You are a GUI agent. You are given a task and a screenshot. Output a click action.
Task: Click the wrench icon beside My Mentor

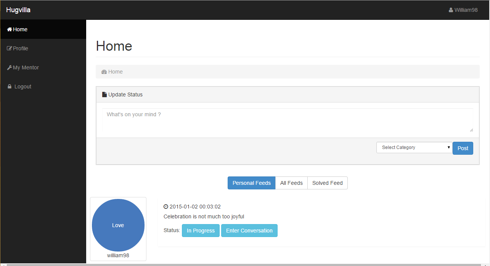pyautogui.click(x=10, y=67)
